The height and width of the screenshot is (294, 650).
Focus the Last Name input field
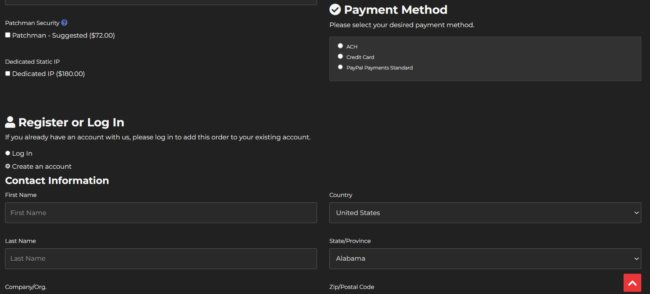point(161,259)
